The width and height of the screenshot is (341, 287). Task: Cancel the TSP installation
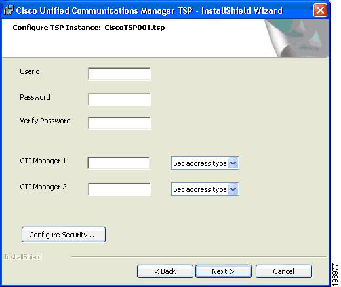284,271
